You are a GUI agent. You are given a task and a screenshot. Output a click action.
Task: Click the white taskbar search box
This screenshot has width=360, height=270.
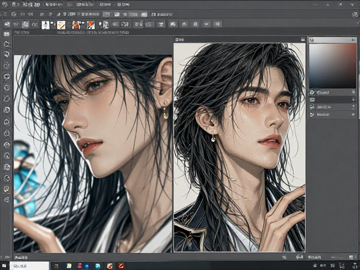pos(29,266)
